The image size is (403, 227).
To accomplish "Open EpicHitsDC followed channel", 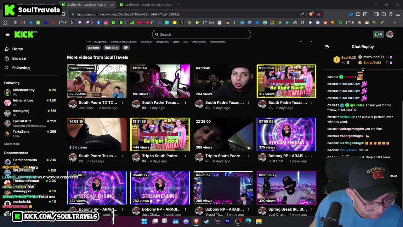I will [30, 123].
